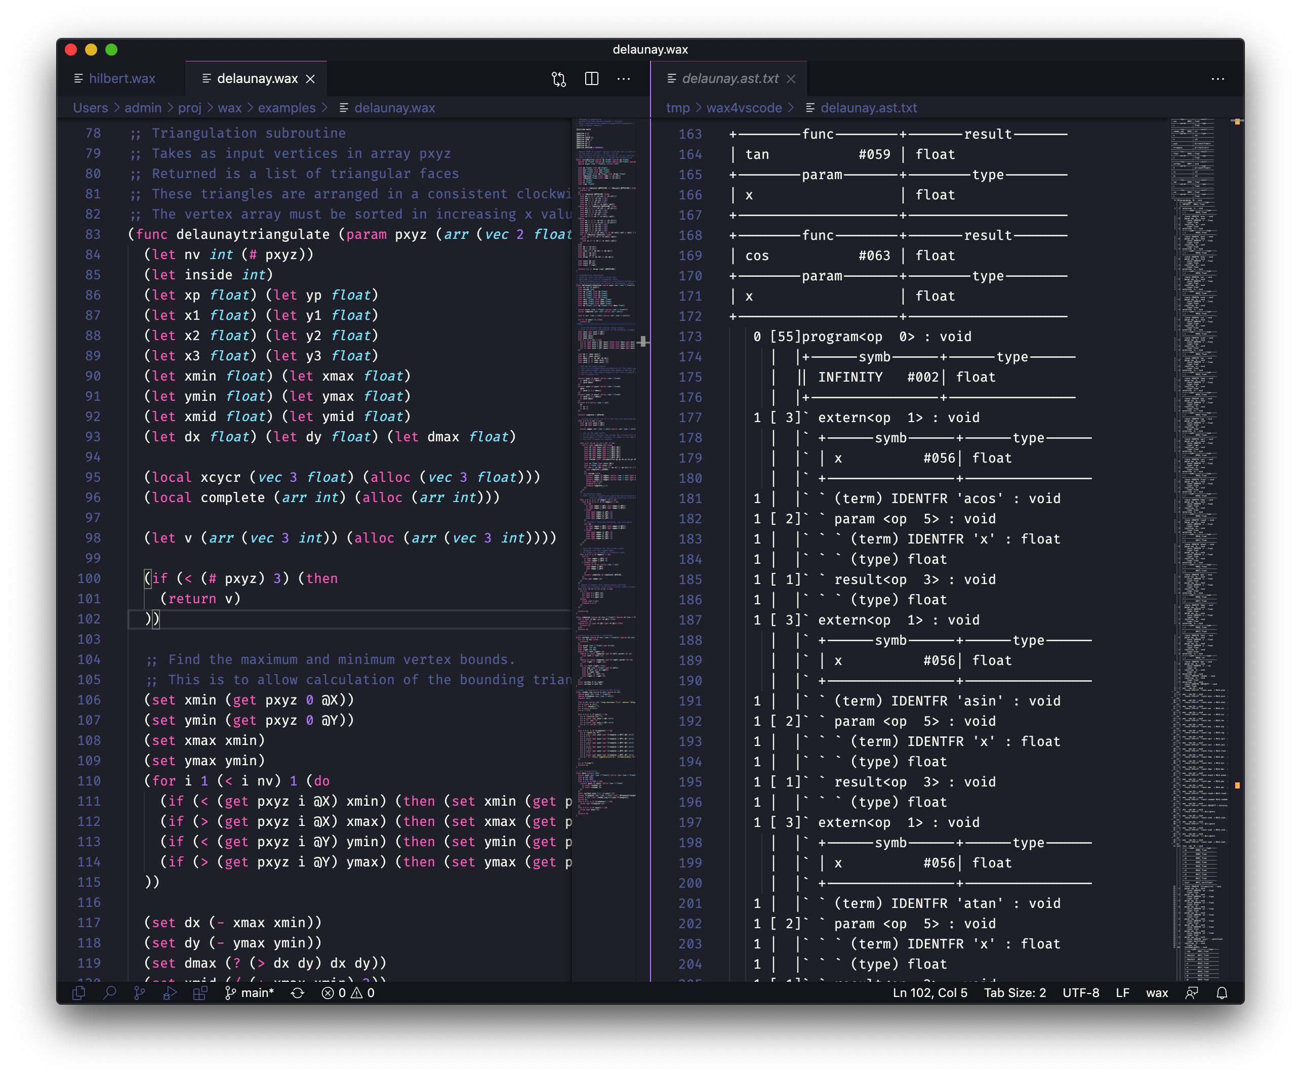Click the Users breadcrumb segment
The width and height of the screenshot is (1301, 1079).
[91, 108]
